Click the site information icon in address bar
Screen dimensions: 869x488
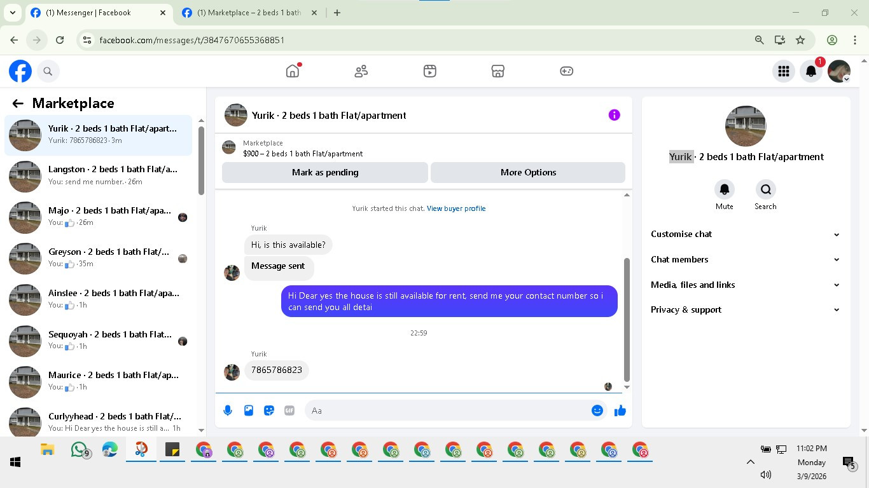[x=88, y=40]
